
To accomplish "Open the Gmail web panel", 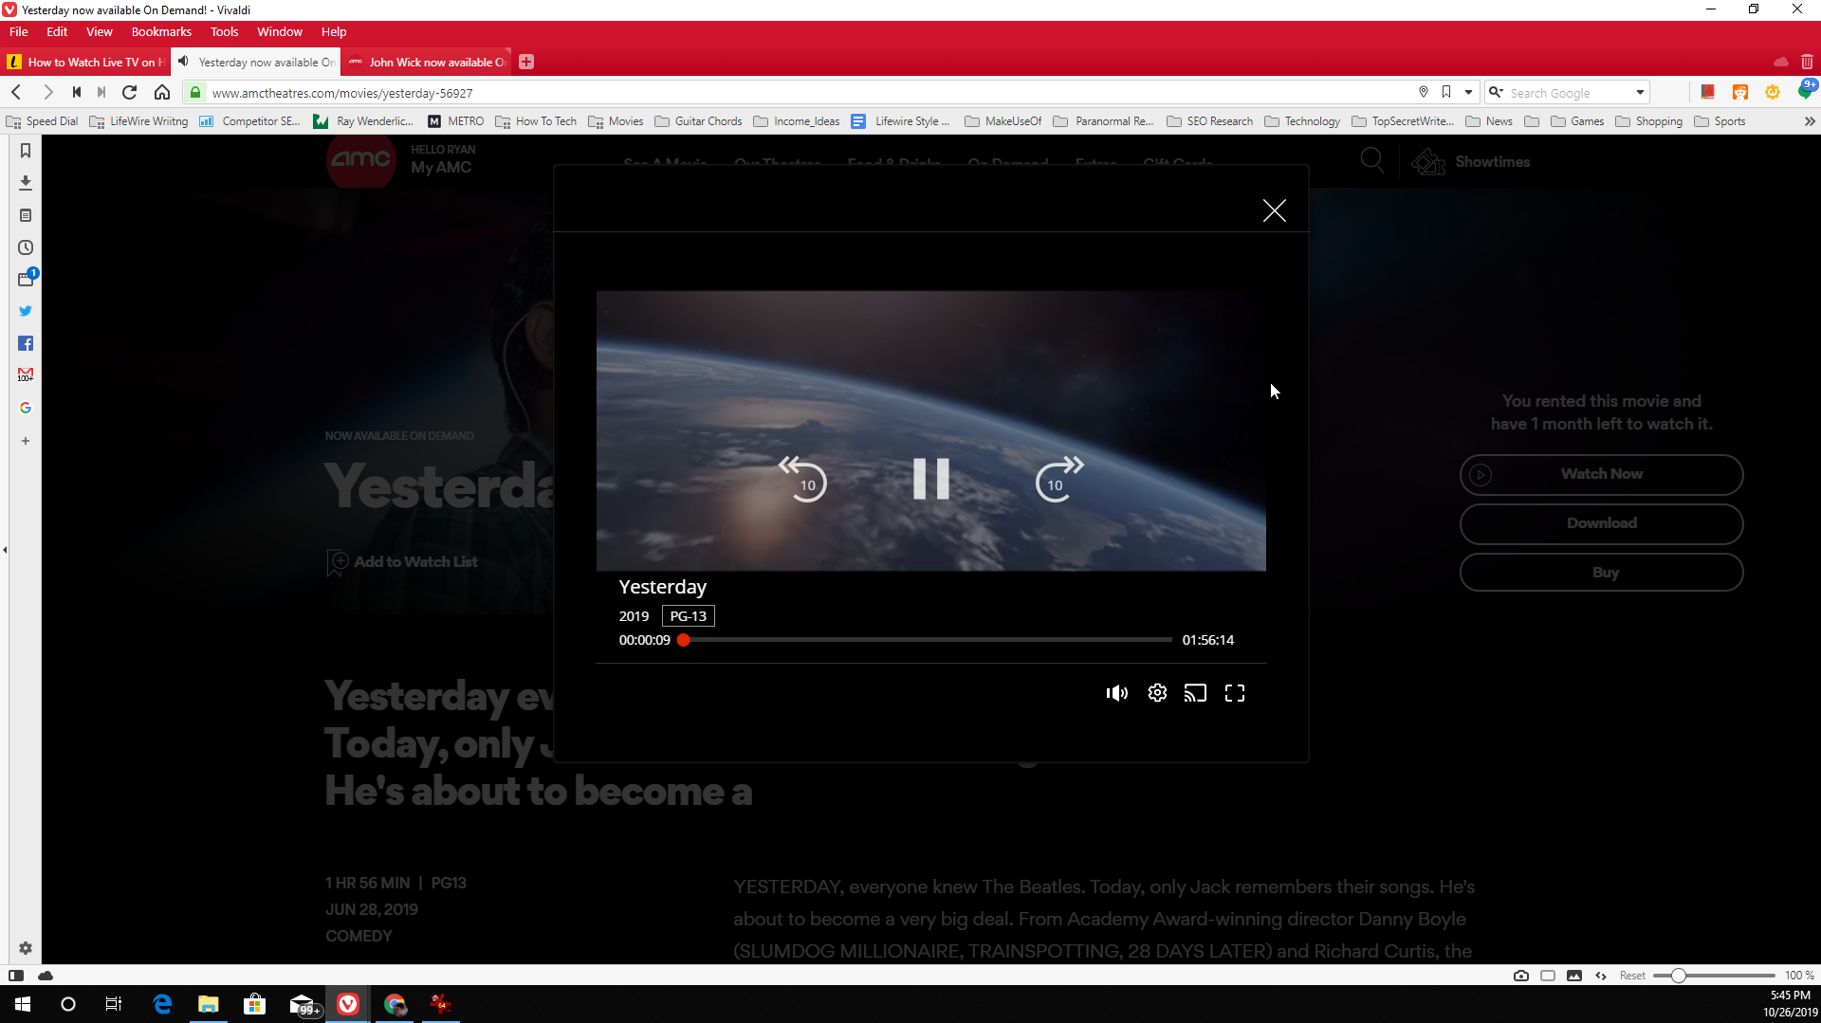I will pos(26,375).
